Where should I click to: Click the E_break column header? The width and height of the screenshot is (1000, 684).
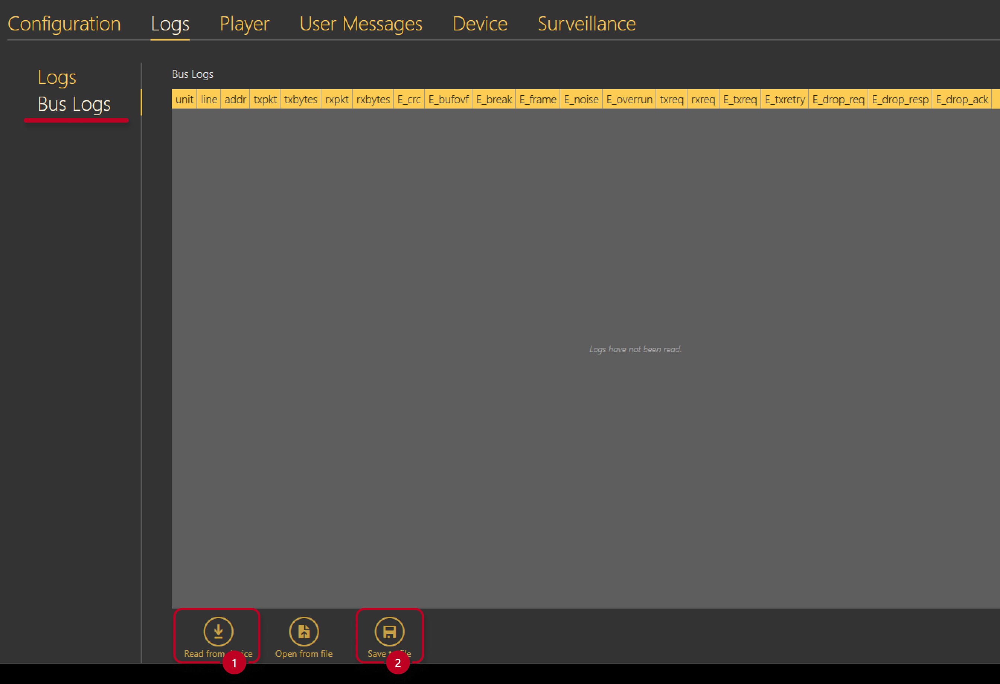[x=494, y=99]
